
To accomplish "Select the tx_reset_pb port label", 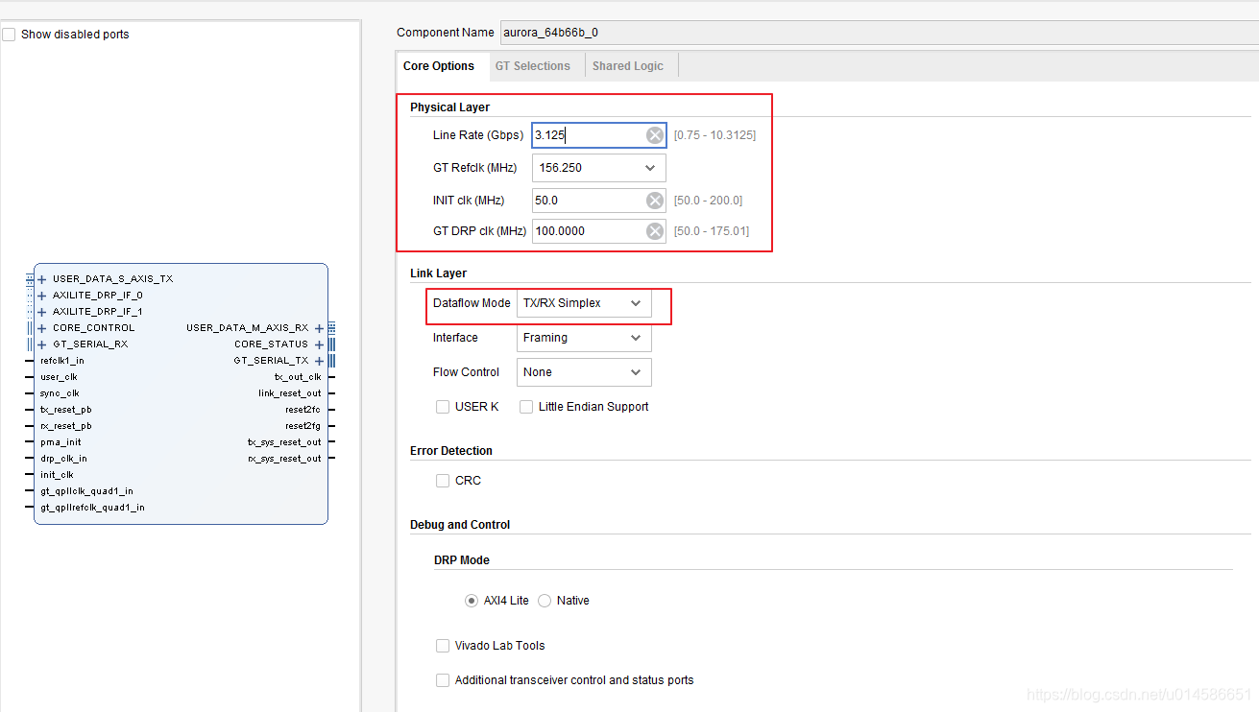I will pos(65,410).
